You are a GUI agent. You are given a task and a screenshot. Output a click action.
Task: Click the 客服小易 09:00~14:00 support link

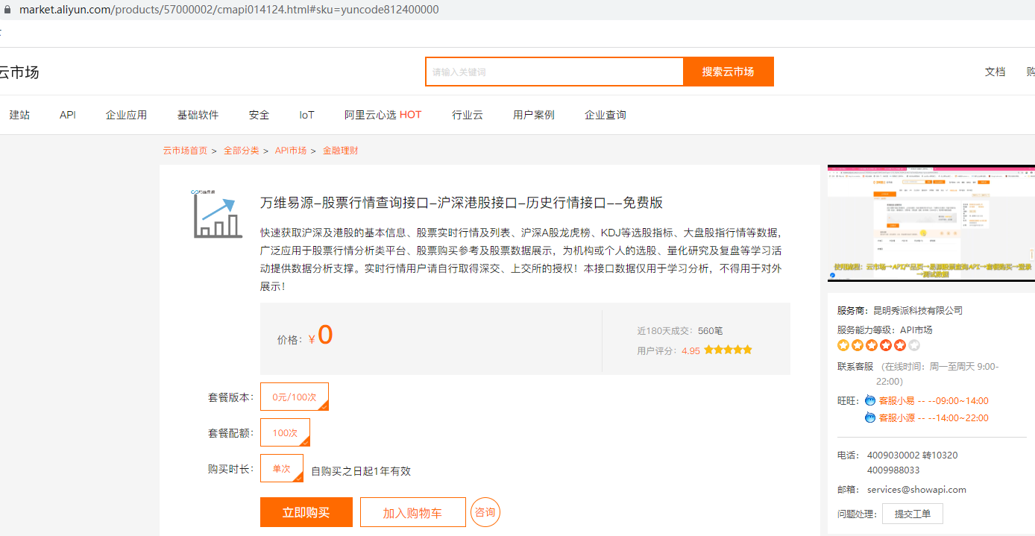pos(934,400)
